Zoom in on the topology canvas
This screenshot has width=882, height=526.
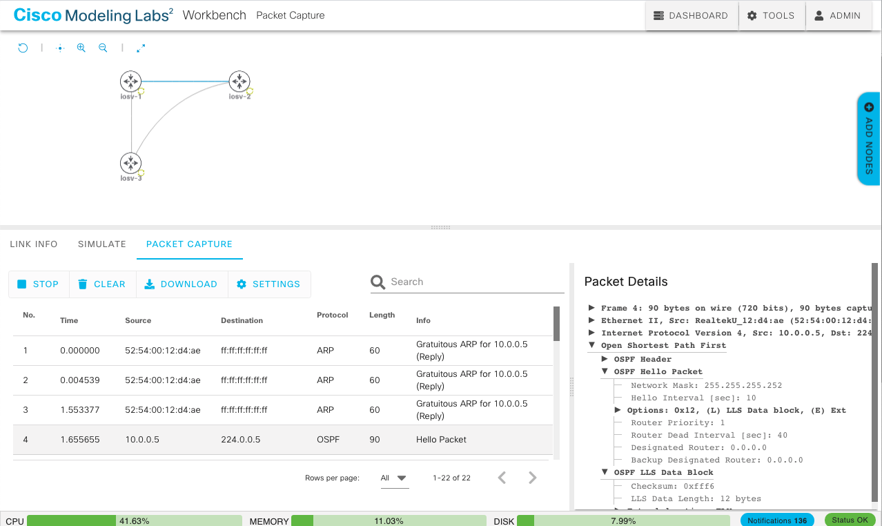click(x=81, y=48)
